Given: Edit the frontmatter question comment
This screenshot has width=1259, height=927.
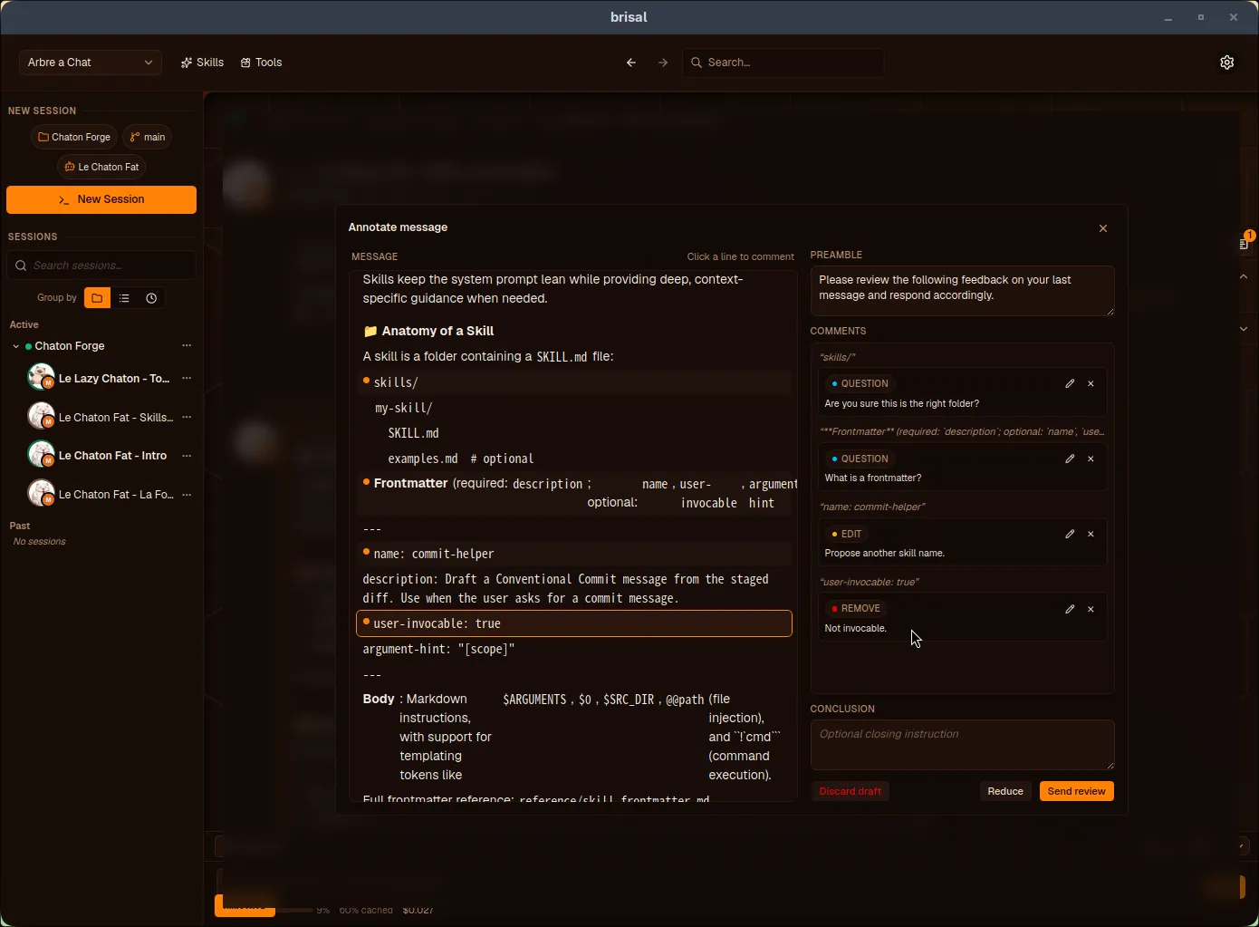Looking at the screenshot, I should point(1070,459).
